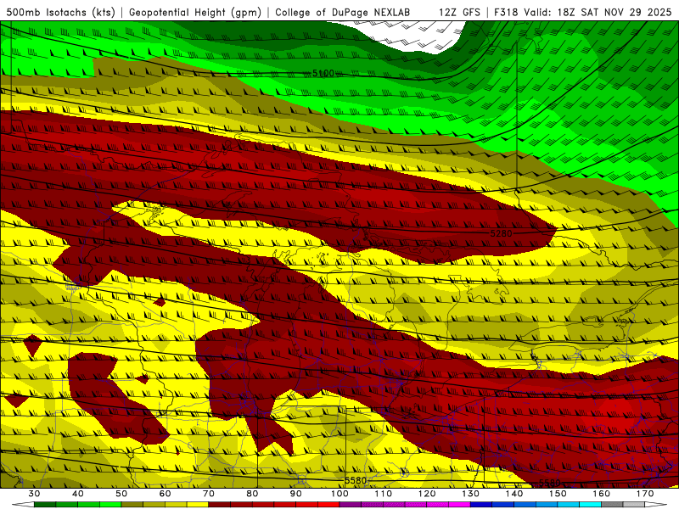679x509 pixels.
Task: Click the 5580 contour label above the 100 tick
Action: pos(356,480)
